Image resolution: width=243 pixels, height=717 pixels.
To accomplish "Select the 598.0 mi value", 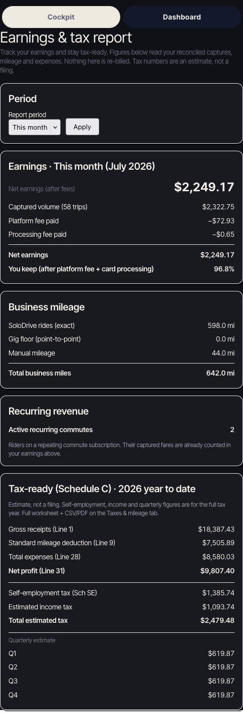I will [x=221, y=325].
